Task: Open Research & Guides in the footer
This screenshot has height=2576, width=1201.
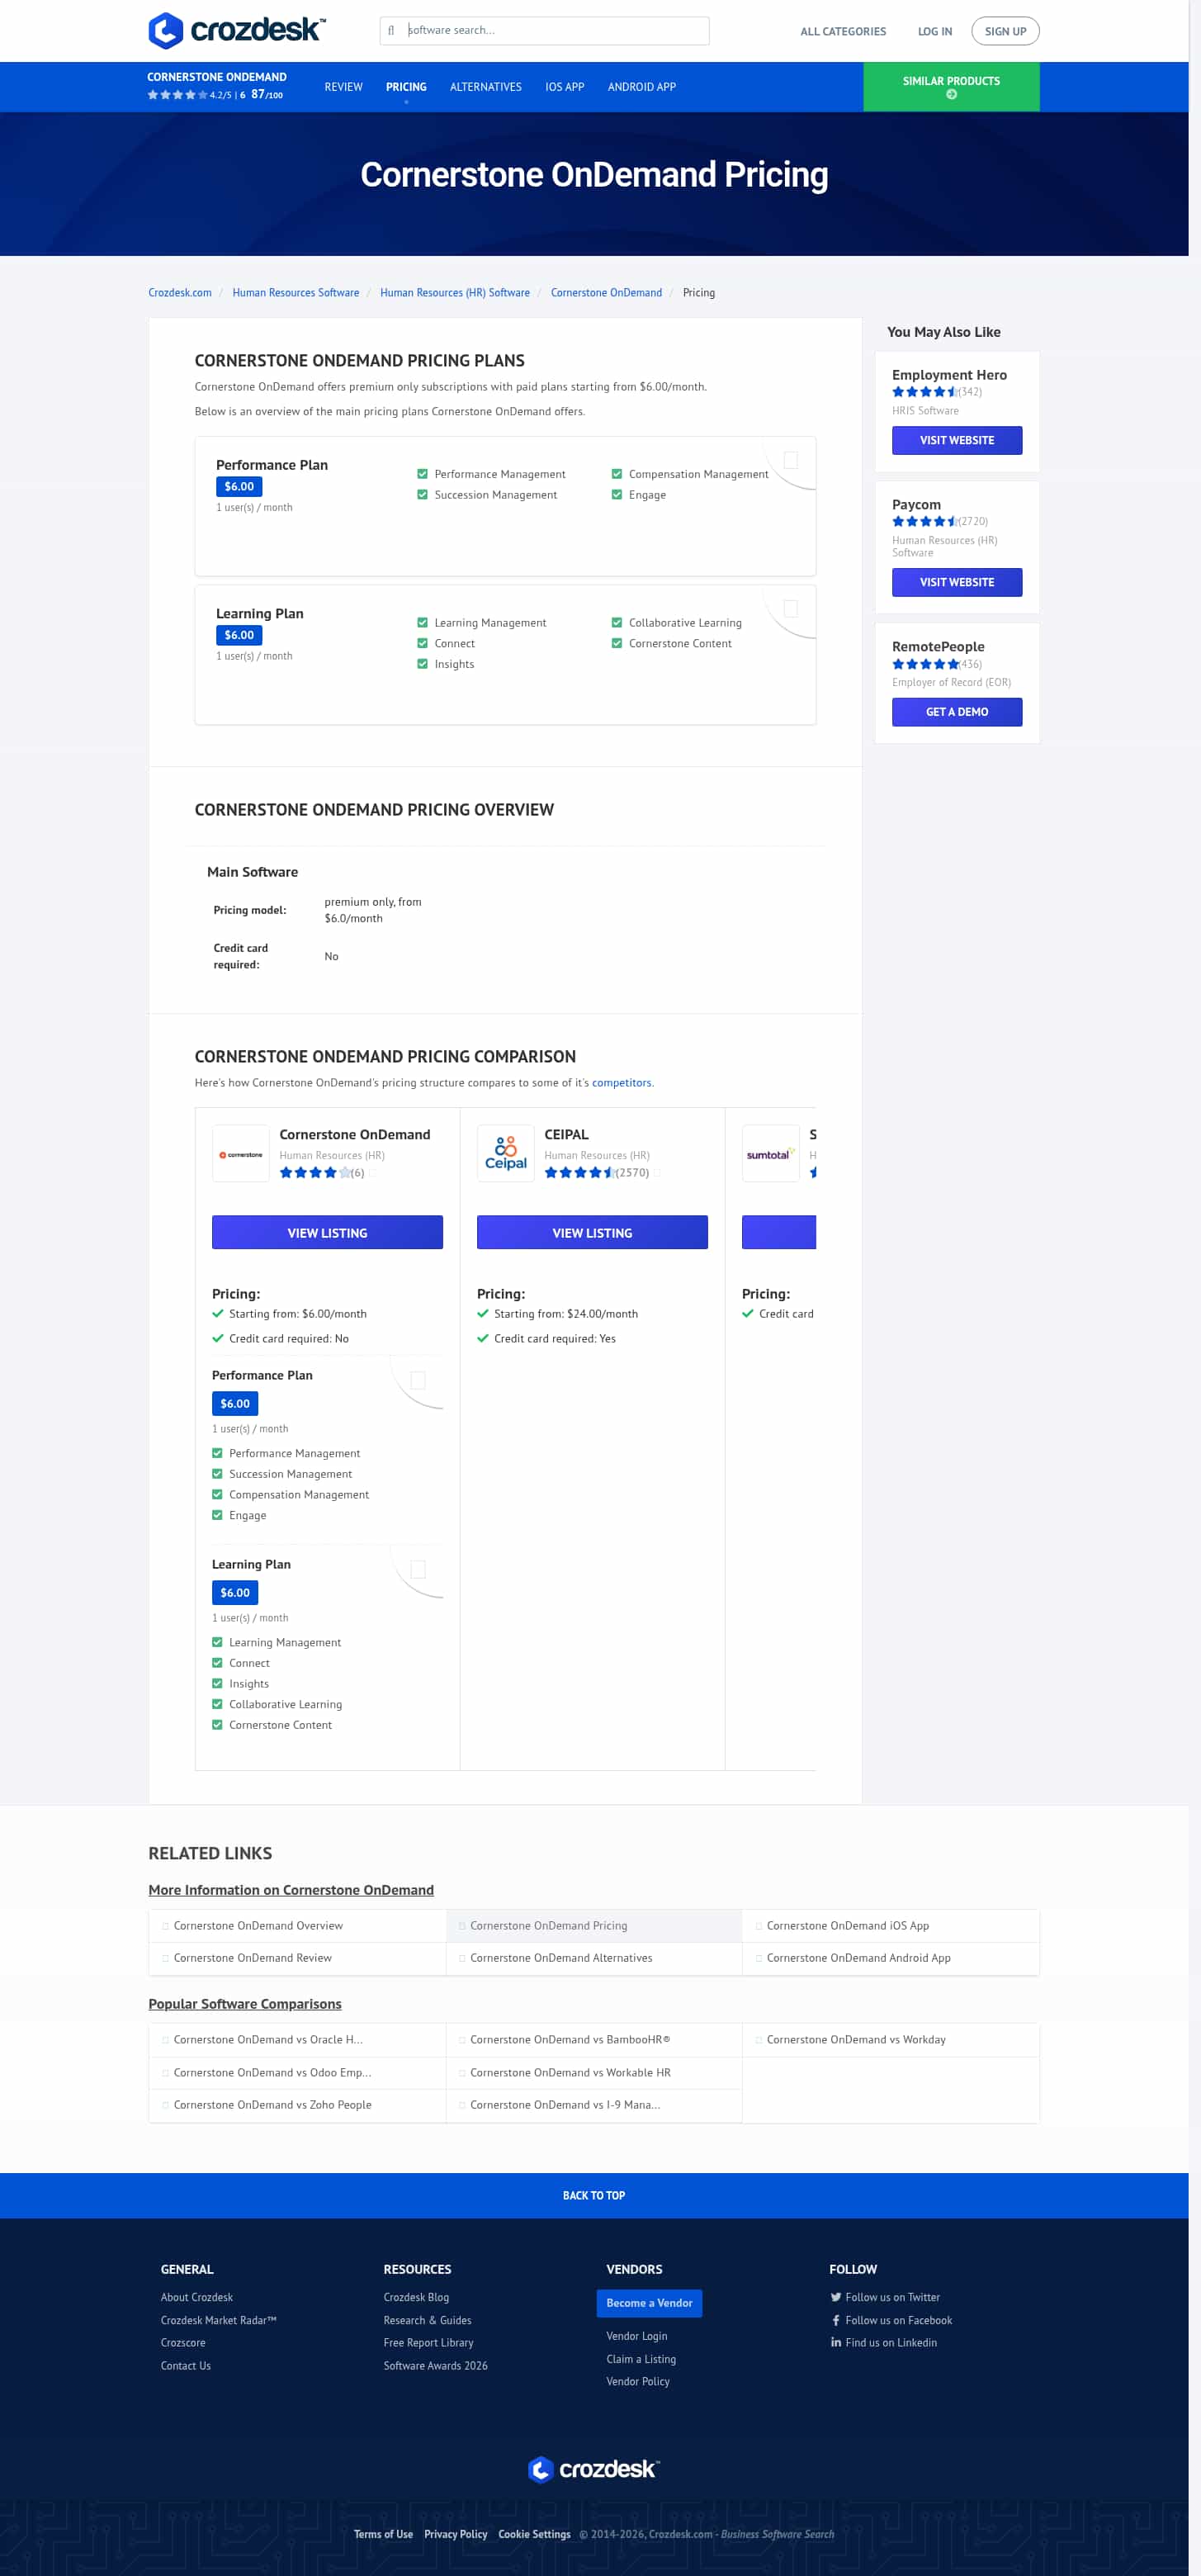Action: (x=427, y=2320)
